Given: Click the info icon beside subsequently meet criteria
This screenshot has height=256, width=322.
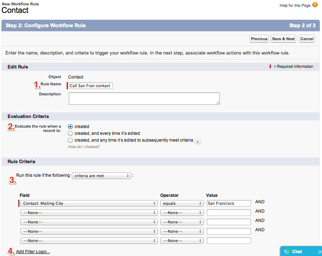Looking at the screenshot, I should pos(198,141).
